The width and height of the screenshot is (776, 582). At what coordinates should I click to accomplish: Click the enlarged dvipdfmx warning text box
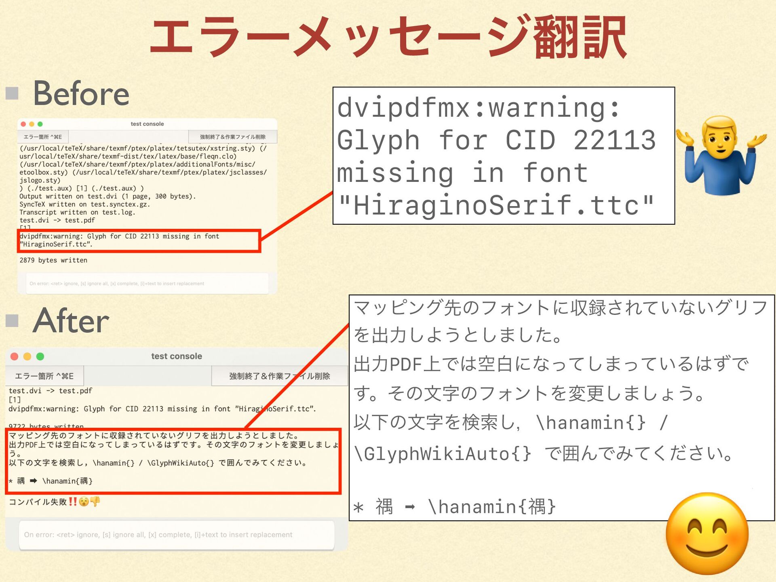[x=503, y=156]
